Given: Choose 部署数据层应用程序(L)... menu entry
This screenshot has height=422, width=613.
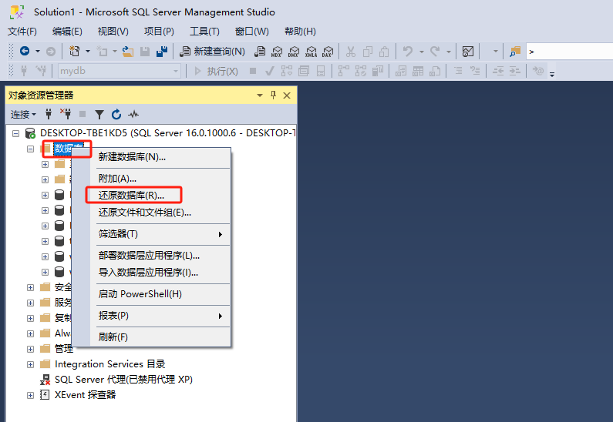Looking at the screenshot, I should 149,256.
